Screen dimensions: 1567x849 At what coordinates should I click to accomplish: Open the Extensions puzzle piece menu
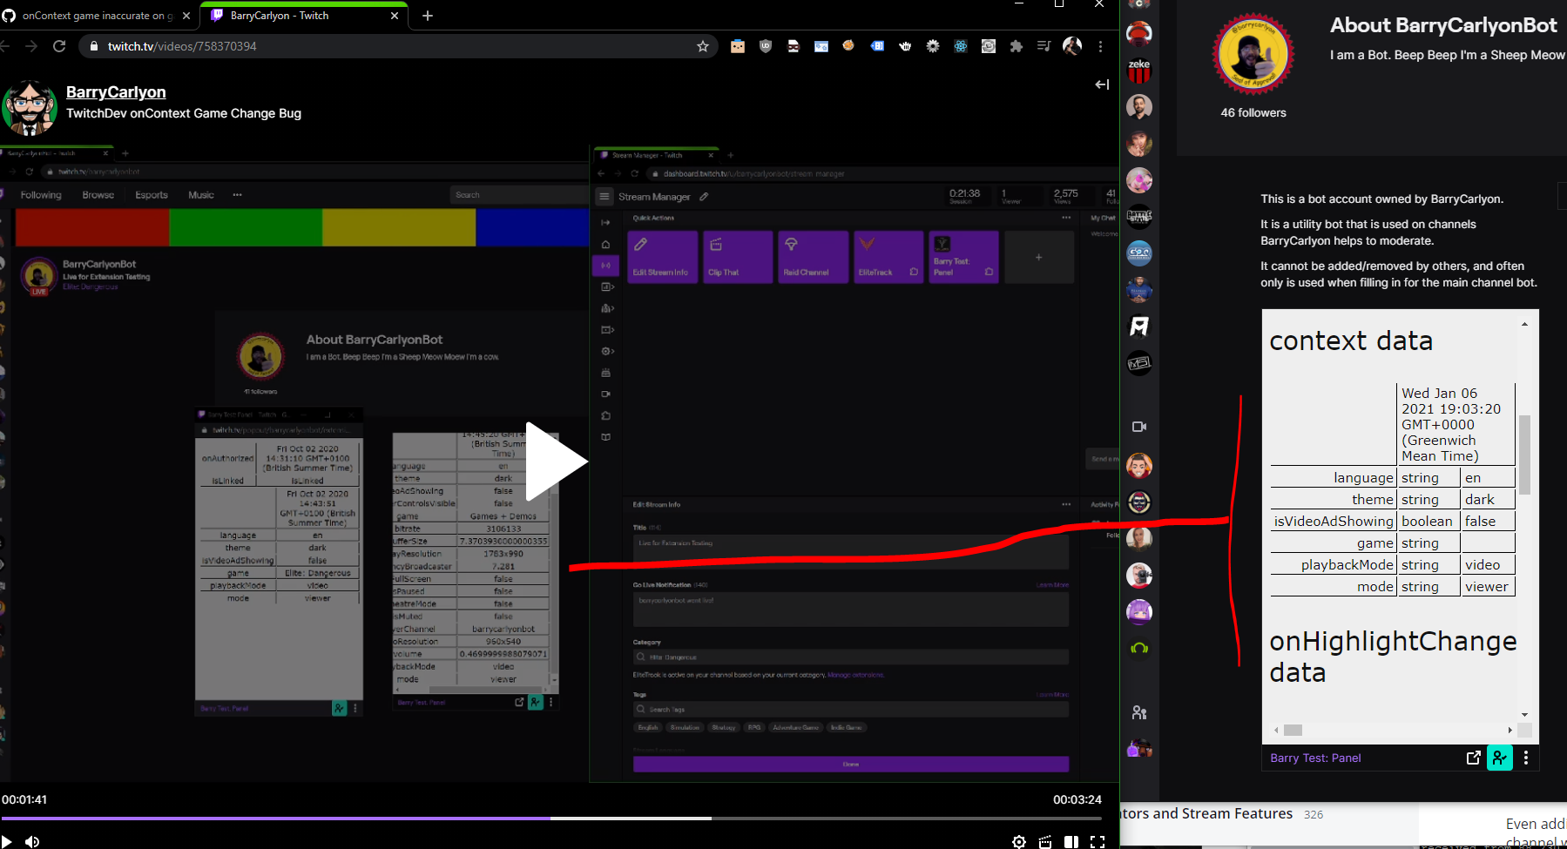tap(1017, 46)
